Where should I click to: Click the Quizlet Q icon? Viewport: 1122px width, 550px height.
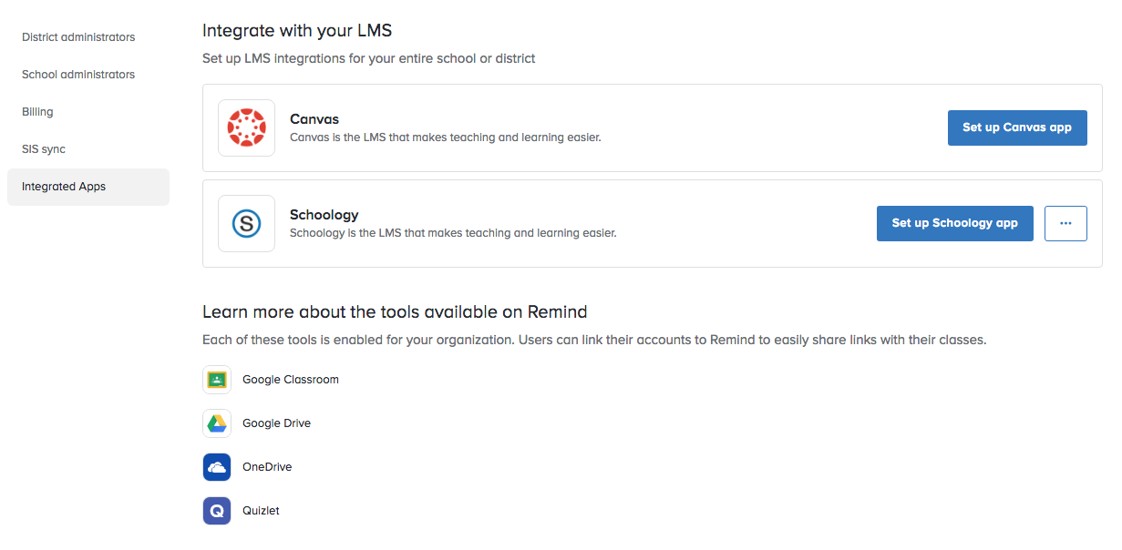(x=217, y=511)
